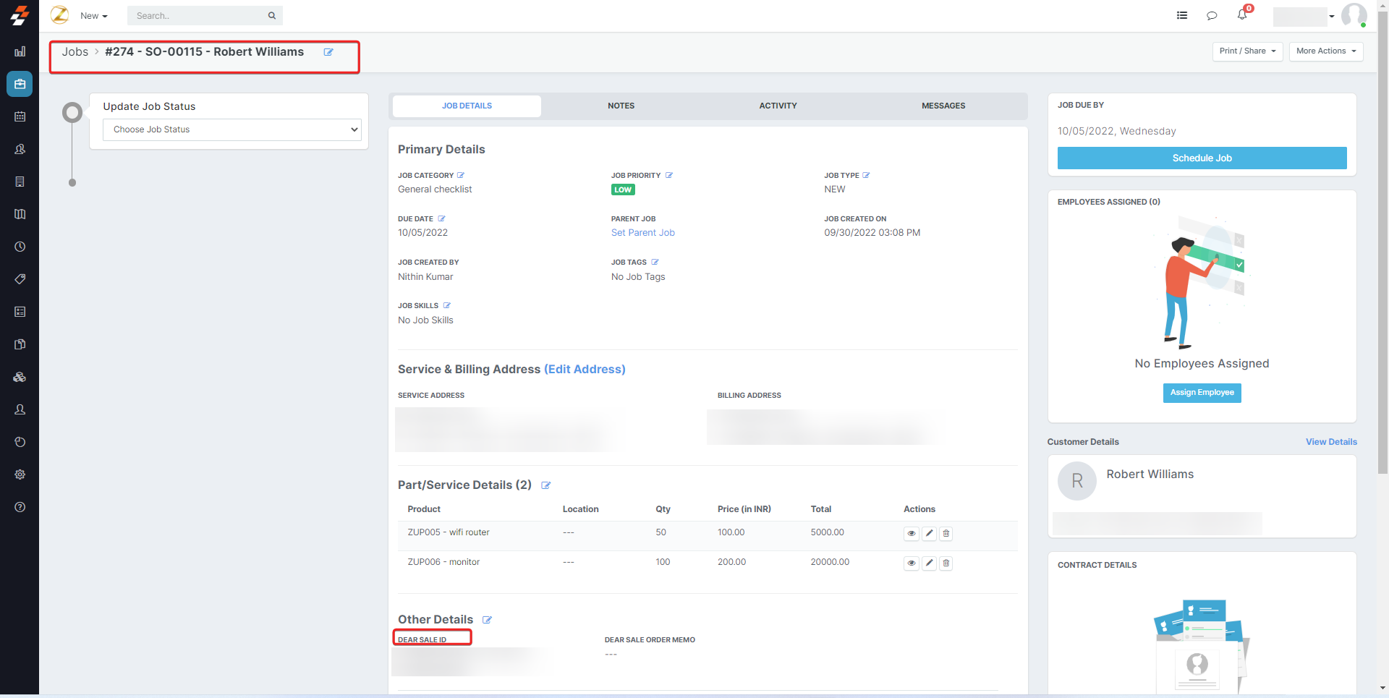Image resolution: width=1389 pixels, height=698 pixels.
Task: Open the chat messages icon
Action: (1212, 15)
